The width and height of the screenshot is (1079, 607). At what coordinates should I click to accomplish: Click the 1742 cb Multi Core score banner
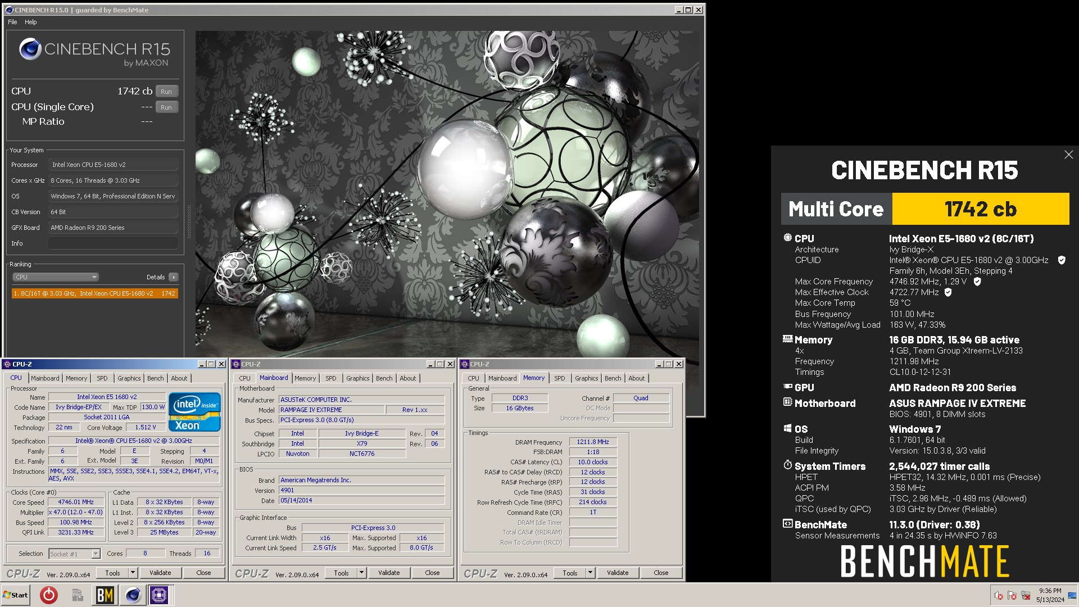980,209
